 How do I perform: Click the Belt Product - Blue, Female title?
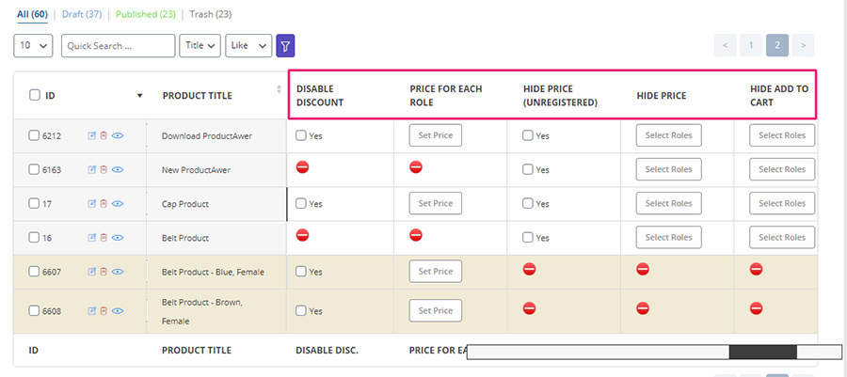click(x=213, y=273)
